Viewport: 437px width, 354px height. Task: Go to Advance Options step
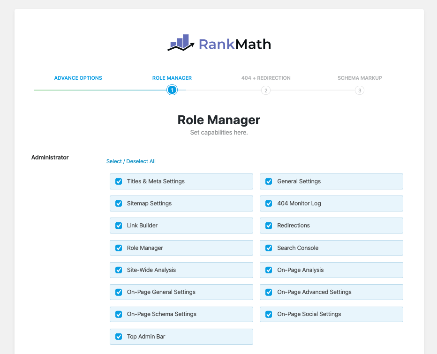click(78, 78)
